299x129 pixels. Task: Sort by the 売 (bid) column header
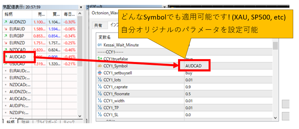[39, 14]
